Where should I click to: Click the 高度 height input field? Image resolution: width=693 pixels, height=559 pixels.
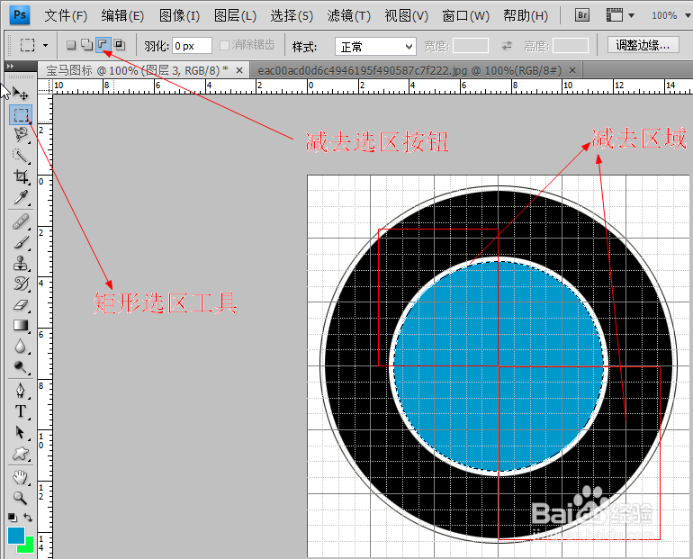[x=571, y=46]
